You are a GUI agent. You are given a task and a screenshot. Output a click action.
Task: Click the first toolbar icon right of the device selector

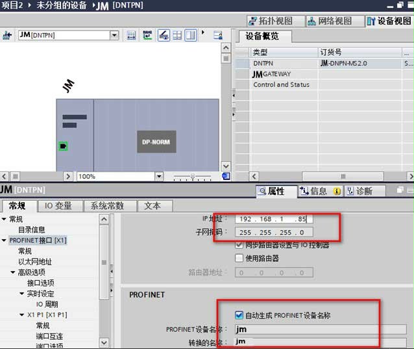coord(132,35)
